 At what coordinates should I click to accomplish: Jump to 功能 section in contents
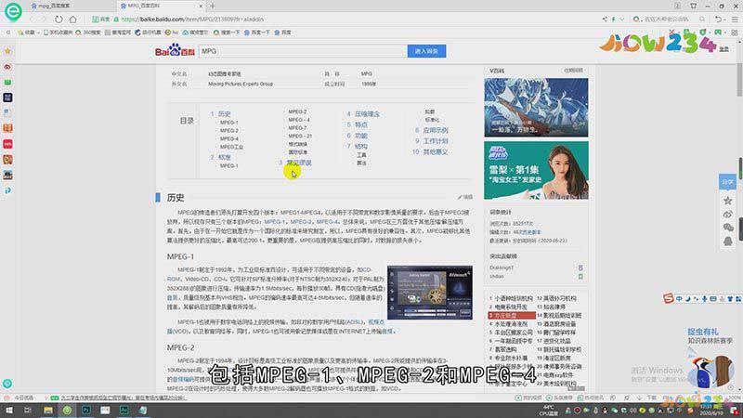[x=361, y=136]
